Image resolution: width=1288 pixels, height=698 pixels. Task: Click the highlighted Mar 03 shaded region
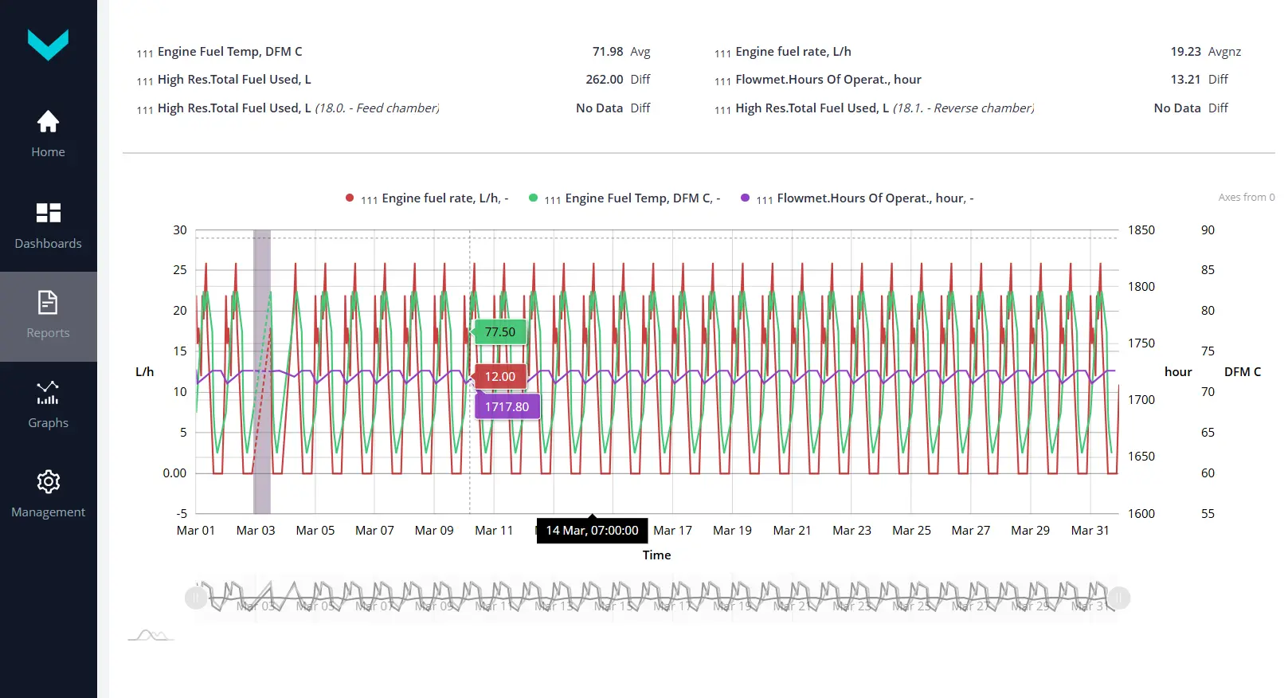[x=262, y=372]
